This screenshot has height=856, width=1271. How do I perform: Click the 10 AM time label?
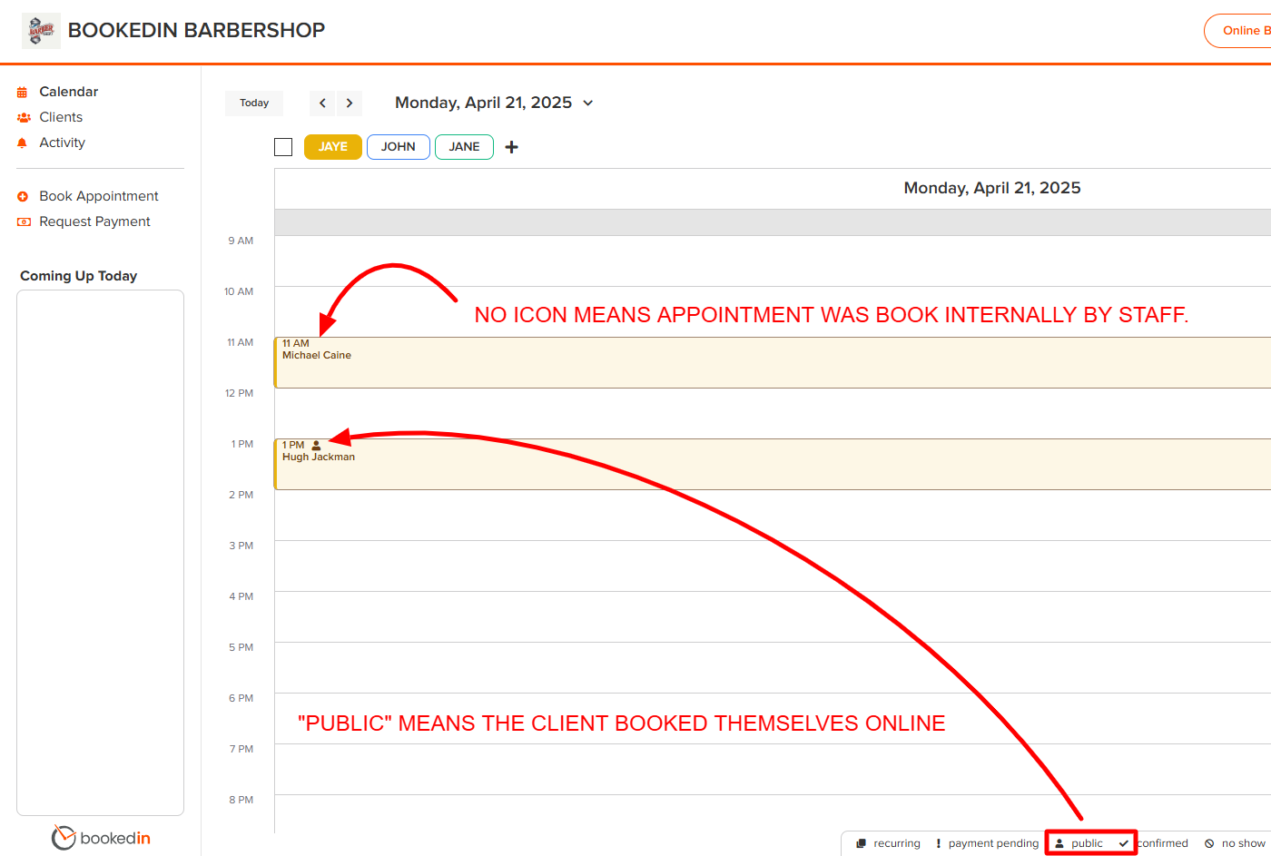[x=239, y=291]
